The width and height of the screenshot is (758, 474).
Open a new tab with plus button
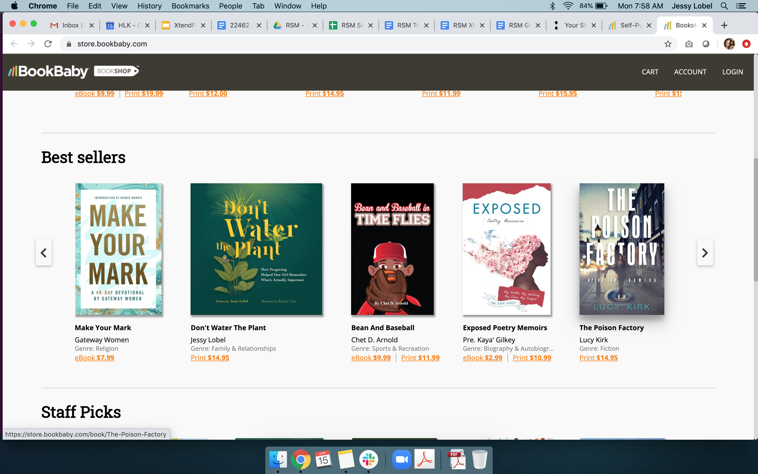pos(724,25)
